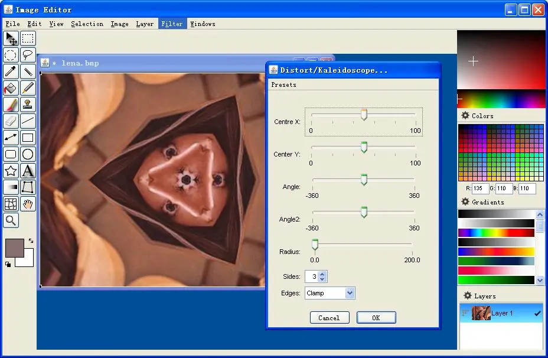
Task: Select the Rectangular marquee selection tool
Action: point(28,38)
